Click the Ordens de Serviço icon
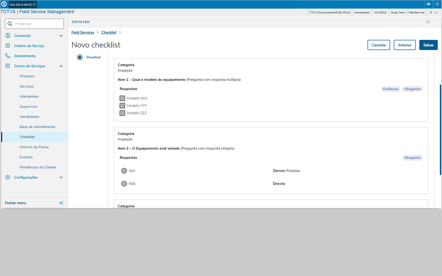 pyautogui.click(x=8, y=46)
